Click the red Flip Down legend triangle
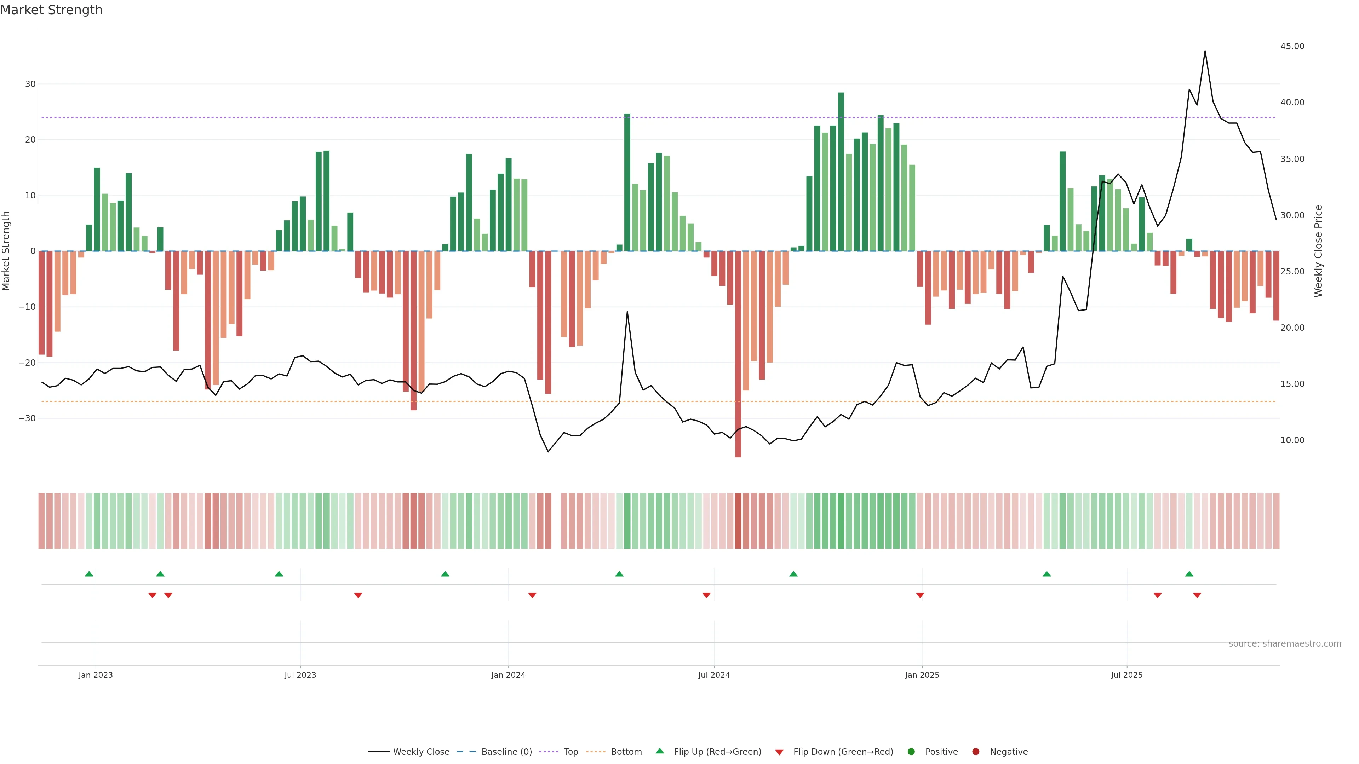Viewport: 1359px width, 764px height. [x=779, y=752]
